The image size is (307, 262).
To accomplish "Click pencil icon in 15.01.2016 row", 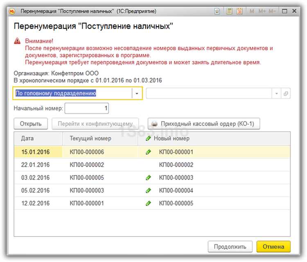I will tap(149, 152).
